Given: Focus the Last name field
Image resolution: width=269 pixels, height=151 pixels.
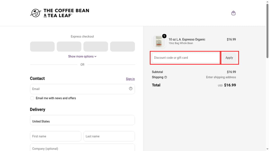Looking at the screenshot, I should point(109,136).
